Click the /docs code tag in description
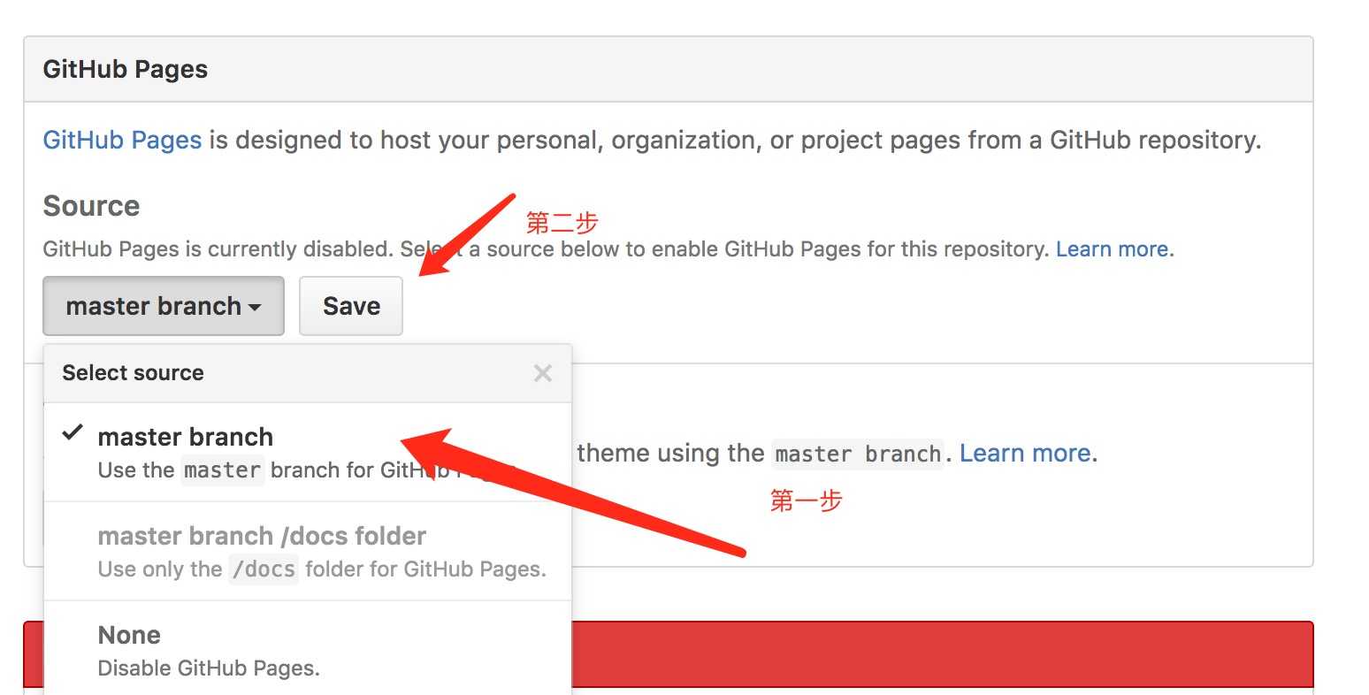 click(x=264, y=569)
